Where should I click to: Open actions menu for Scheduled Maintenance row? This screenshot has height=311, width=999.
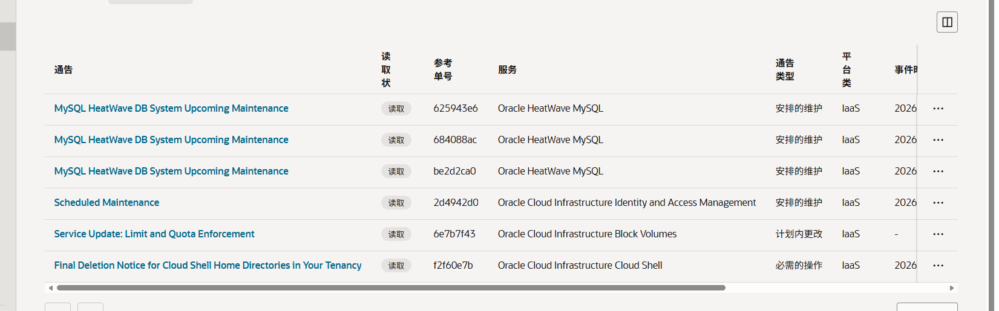tap(938, 203)
